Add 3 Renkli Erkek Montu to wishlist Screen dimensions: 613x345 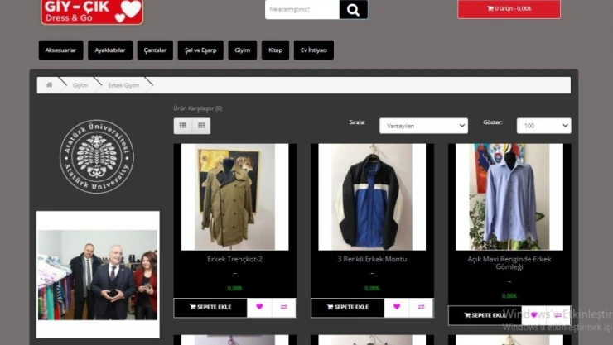tap(397, 307)
